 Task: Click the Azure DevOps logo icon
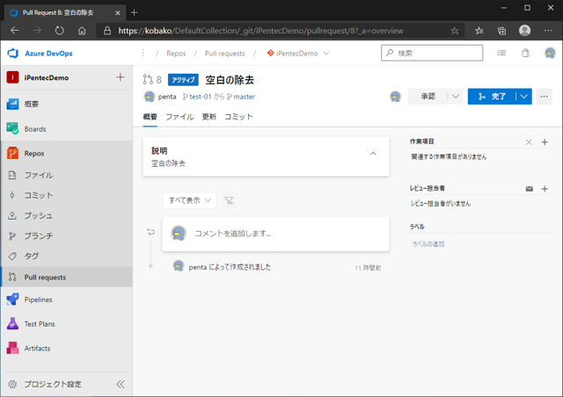13,53
